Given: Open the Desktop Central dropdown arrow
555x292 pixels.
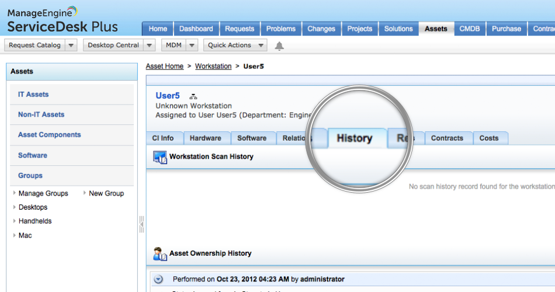Looking at the screenshot, I should (x=150, y=46).
